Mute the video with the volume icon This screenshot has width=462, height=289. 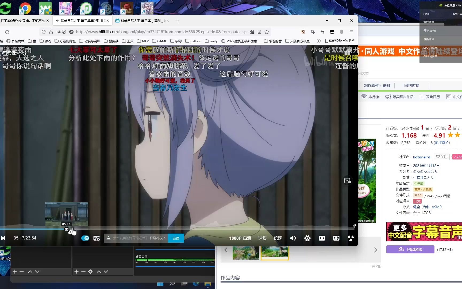pos(293,238)
